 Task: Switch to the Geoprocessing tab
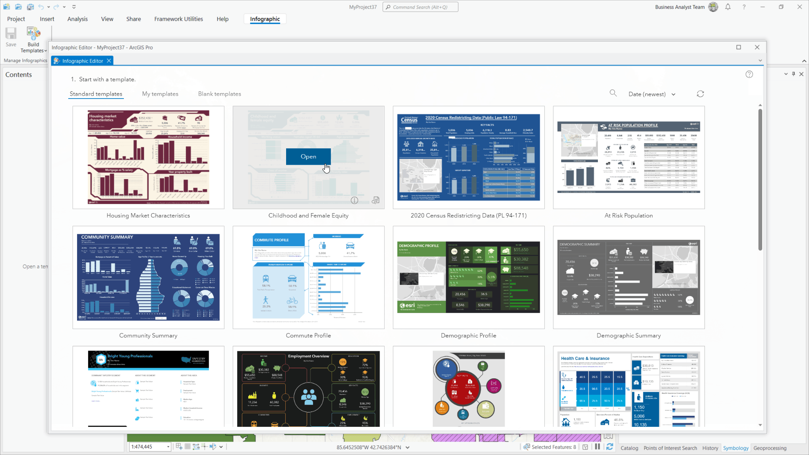(770, 448)
